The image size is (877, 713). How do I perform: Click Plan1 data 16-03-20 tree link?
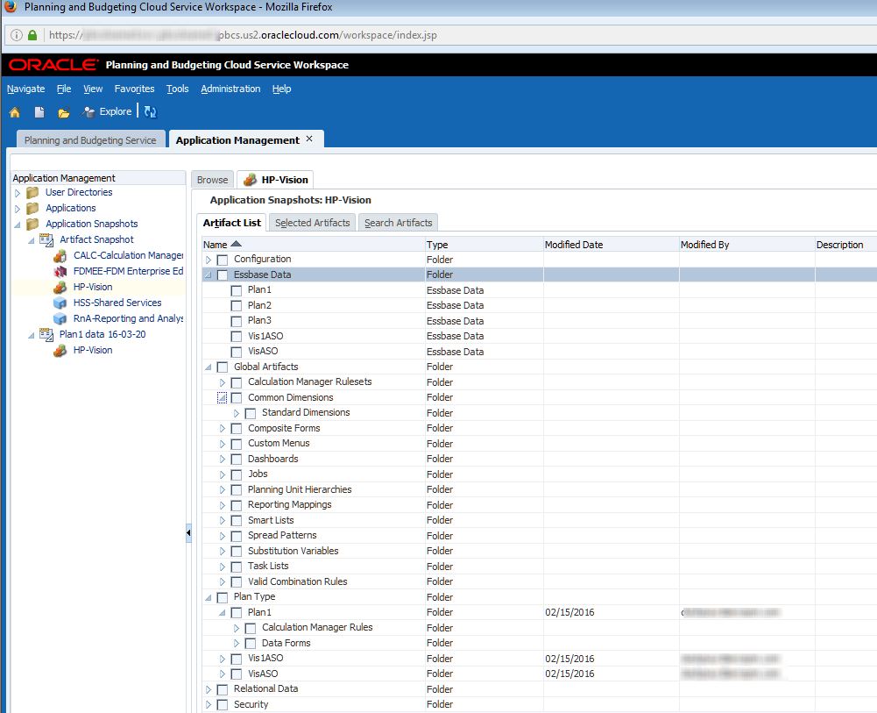click(103, 334)
